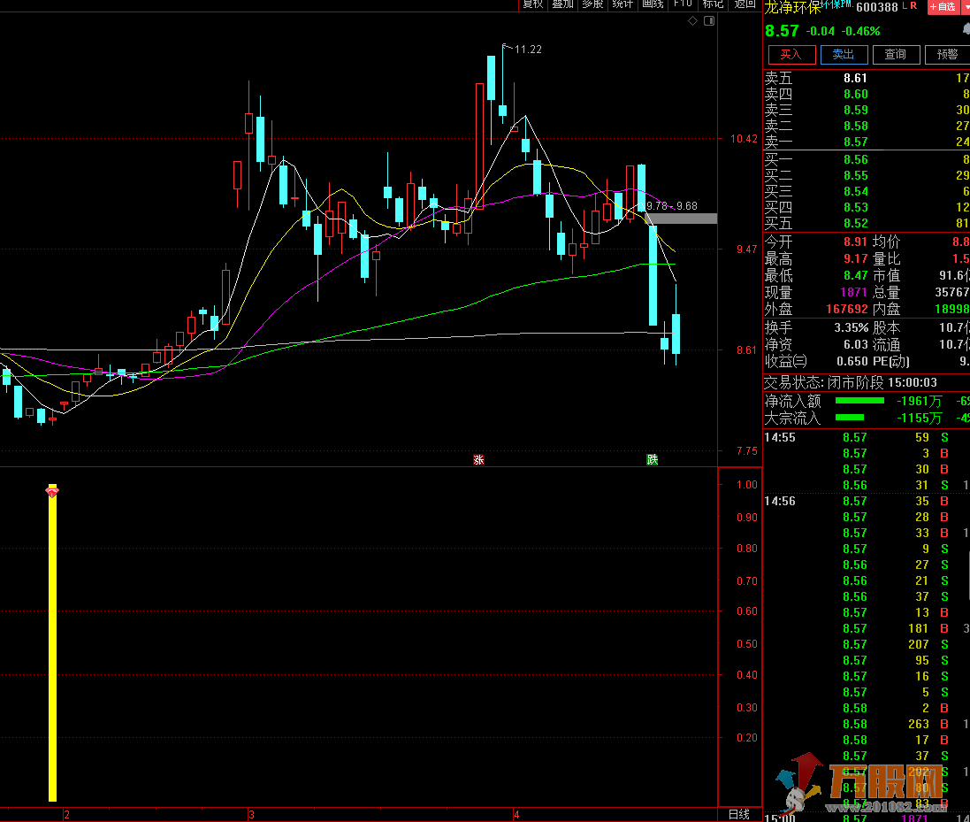Click the stock code 600388
This screenshot has height=822, width=970.
(877, 7)
